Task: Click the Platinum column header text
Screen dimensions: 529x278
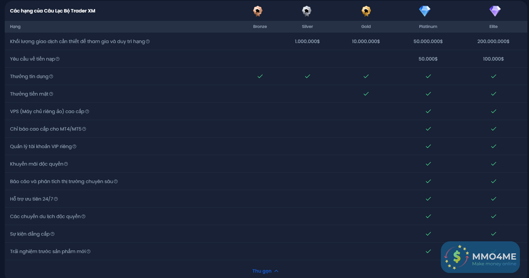Action: click(x=428, y=27)
